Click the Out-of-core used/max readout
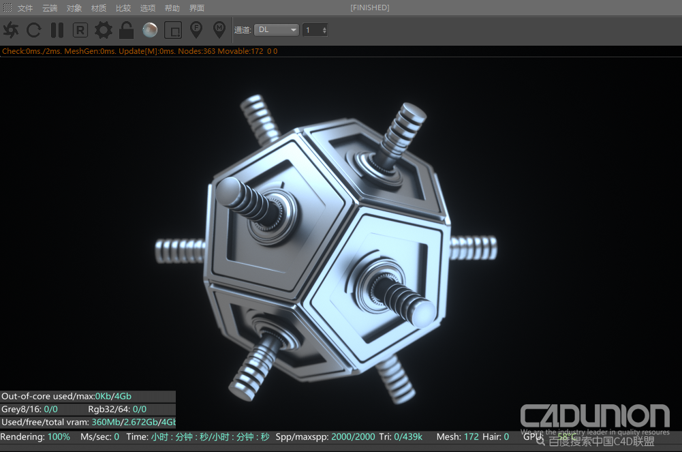This screenshot has width=682, height=452. click(67, 396)
